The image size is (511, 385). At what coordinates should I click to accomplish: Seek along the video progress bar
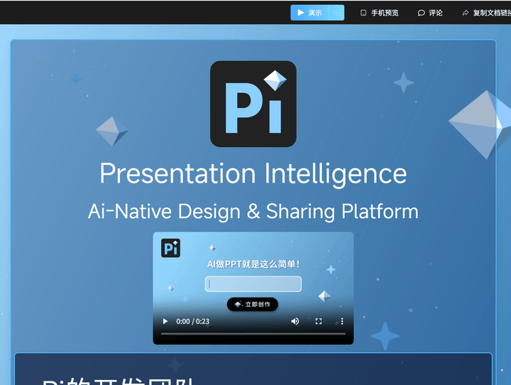pyautogui.click(x=253, y=334)
